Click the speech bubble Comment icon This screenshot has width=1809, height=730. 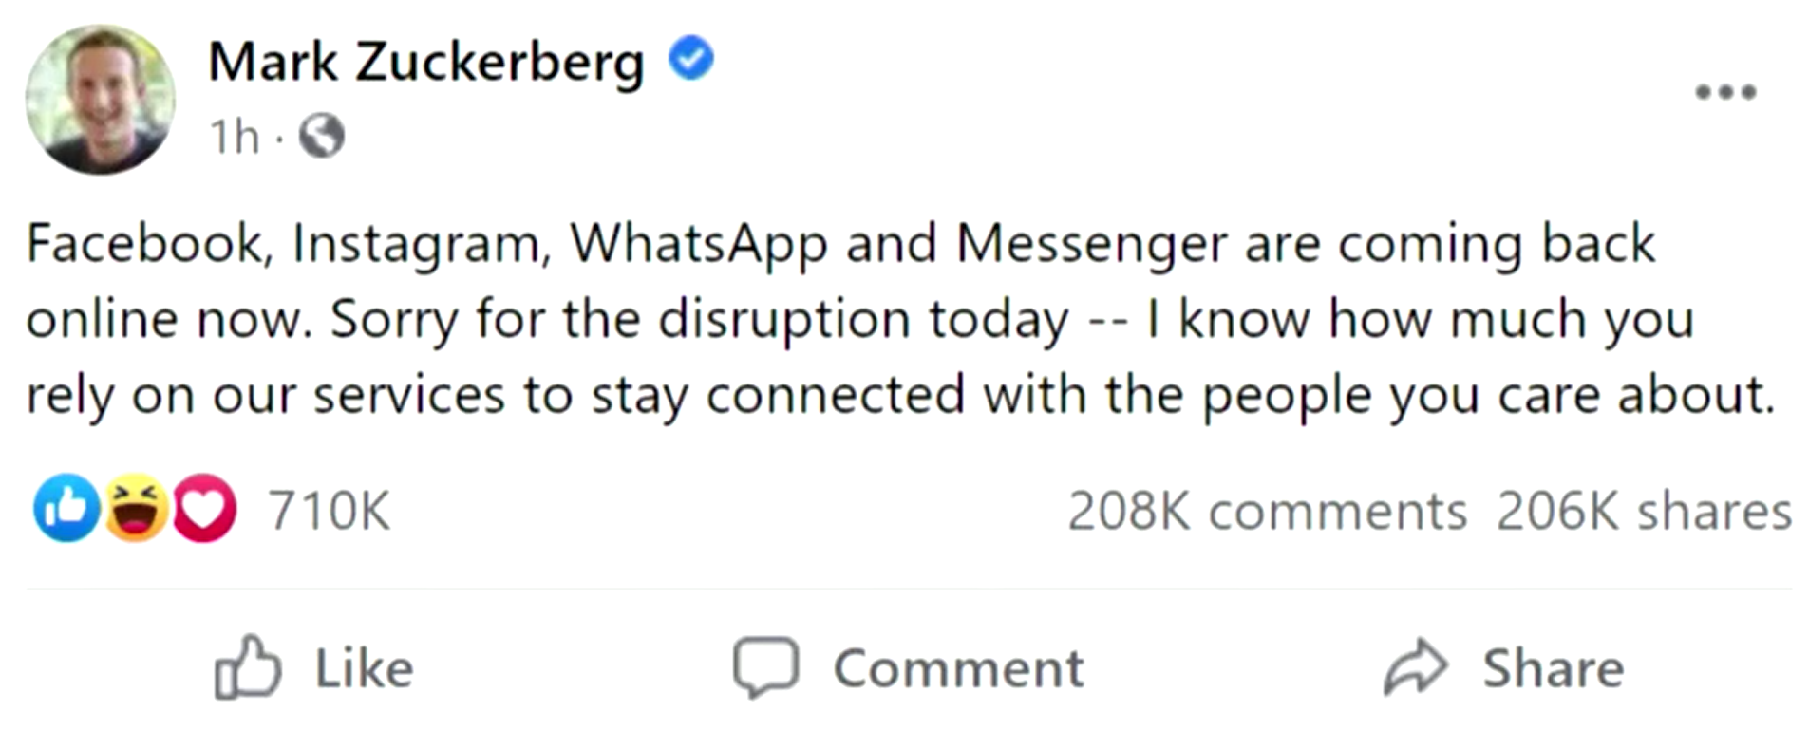[x=765, y=668]
